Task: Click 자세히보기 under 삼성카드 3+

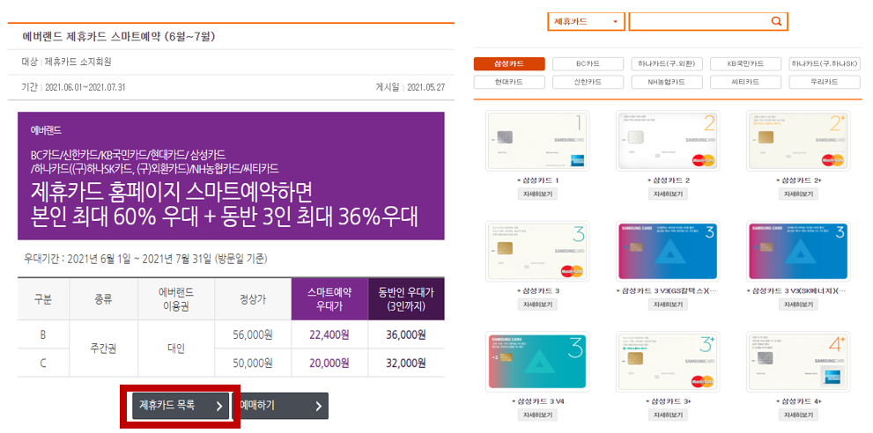Action: (x=668, y=415)
